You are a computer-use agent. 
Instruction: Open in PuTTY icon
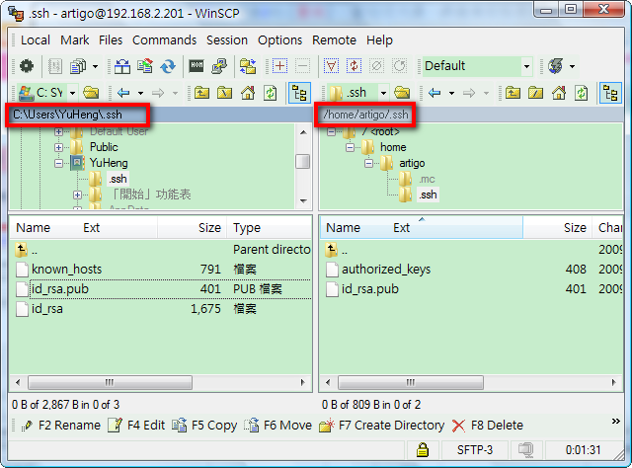coord(219,66)
